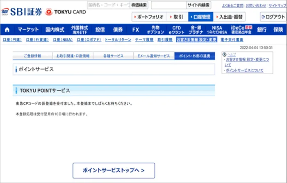Go to the FX section
This screenshot has width=287, height=183.
tap(136, 30)
